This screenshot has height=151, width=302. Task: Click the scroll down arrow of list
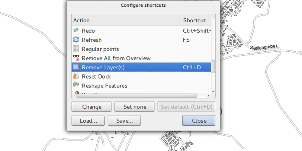pyautogui.click(x=213, y=92)
